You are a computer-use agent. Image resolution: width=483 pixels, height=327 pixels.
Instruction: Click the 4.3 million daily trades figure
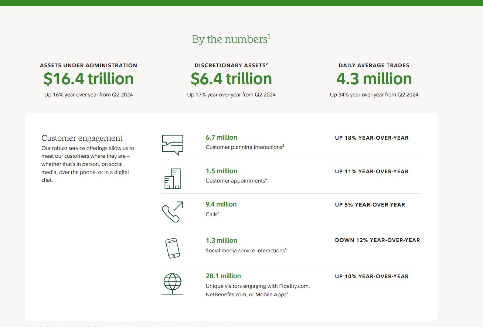tap(374, 79)
